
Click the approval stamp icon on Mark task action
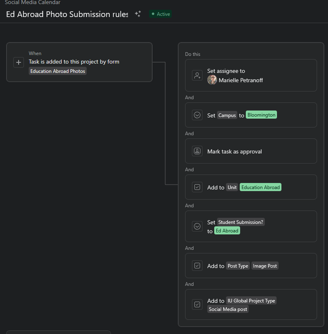[197, 151]
